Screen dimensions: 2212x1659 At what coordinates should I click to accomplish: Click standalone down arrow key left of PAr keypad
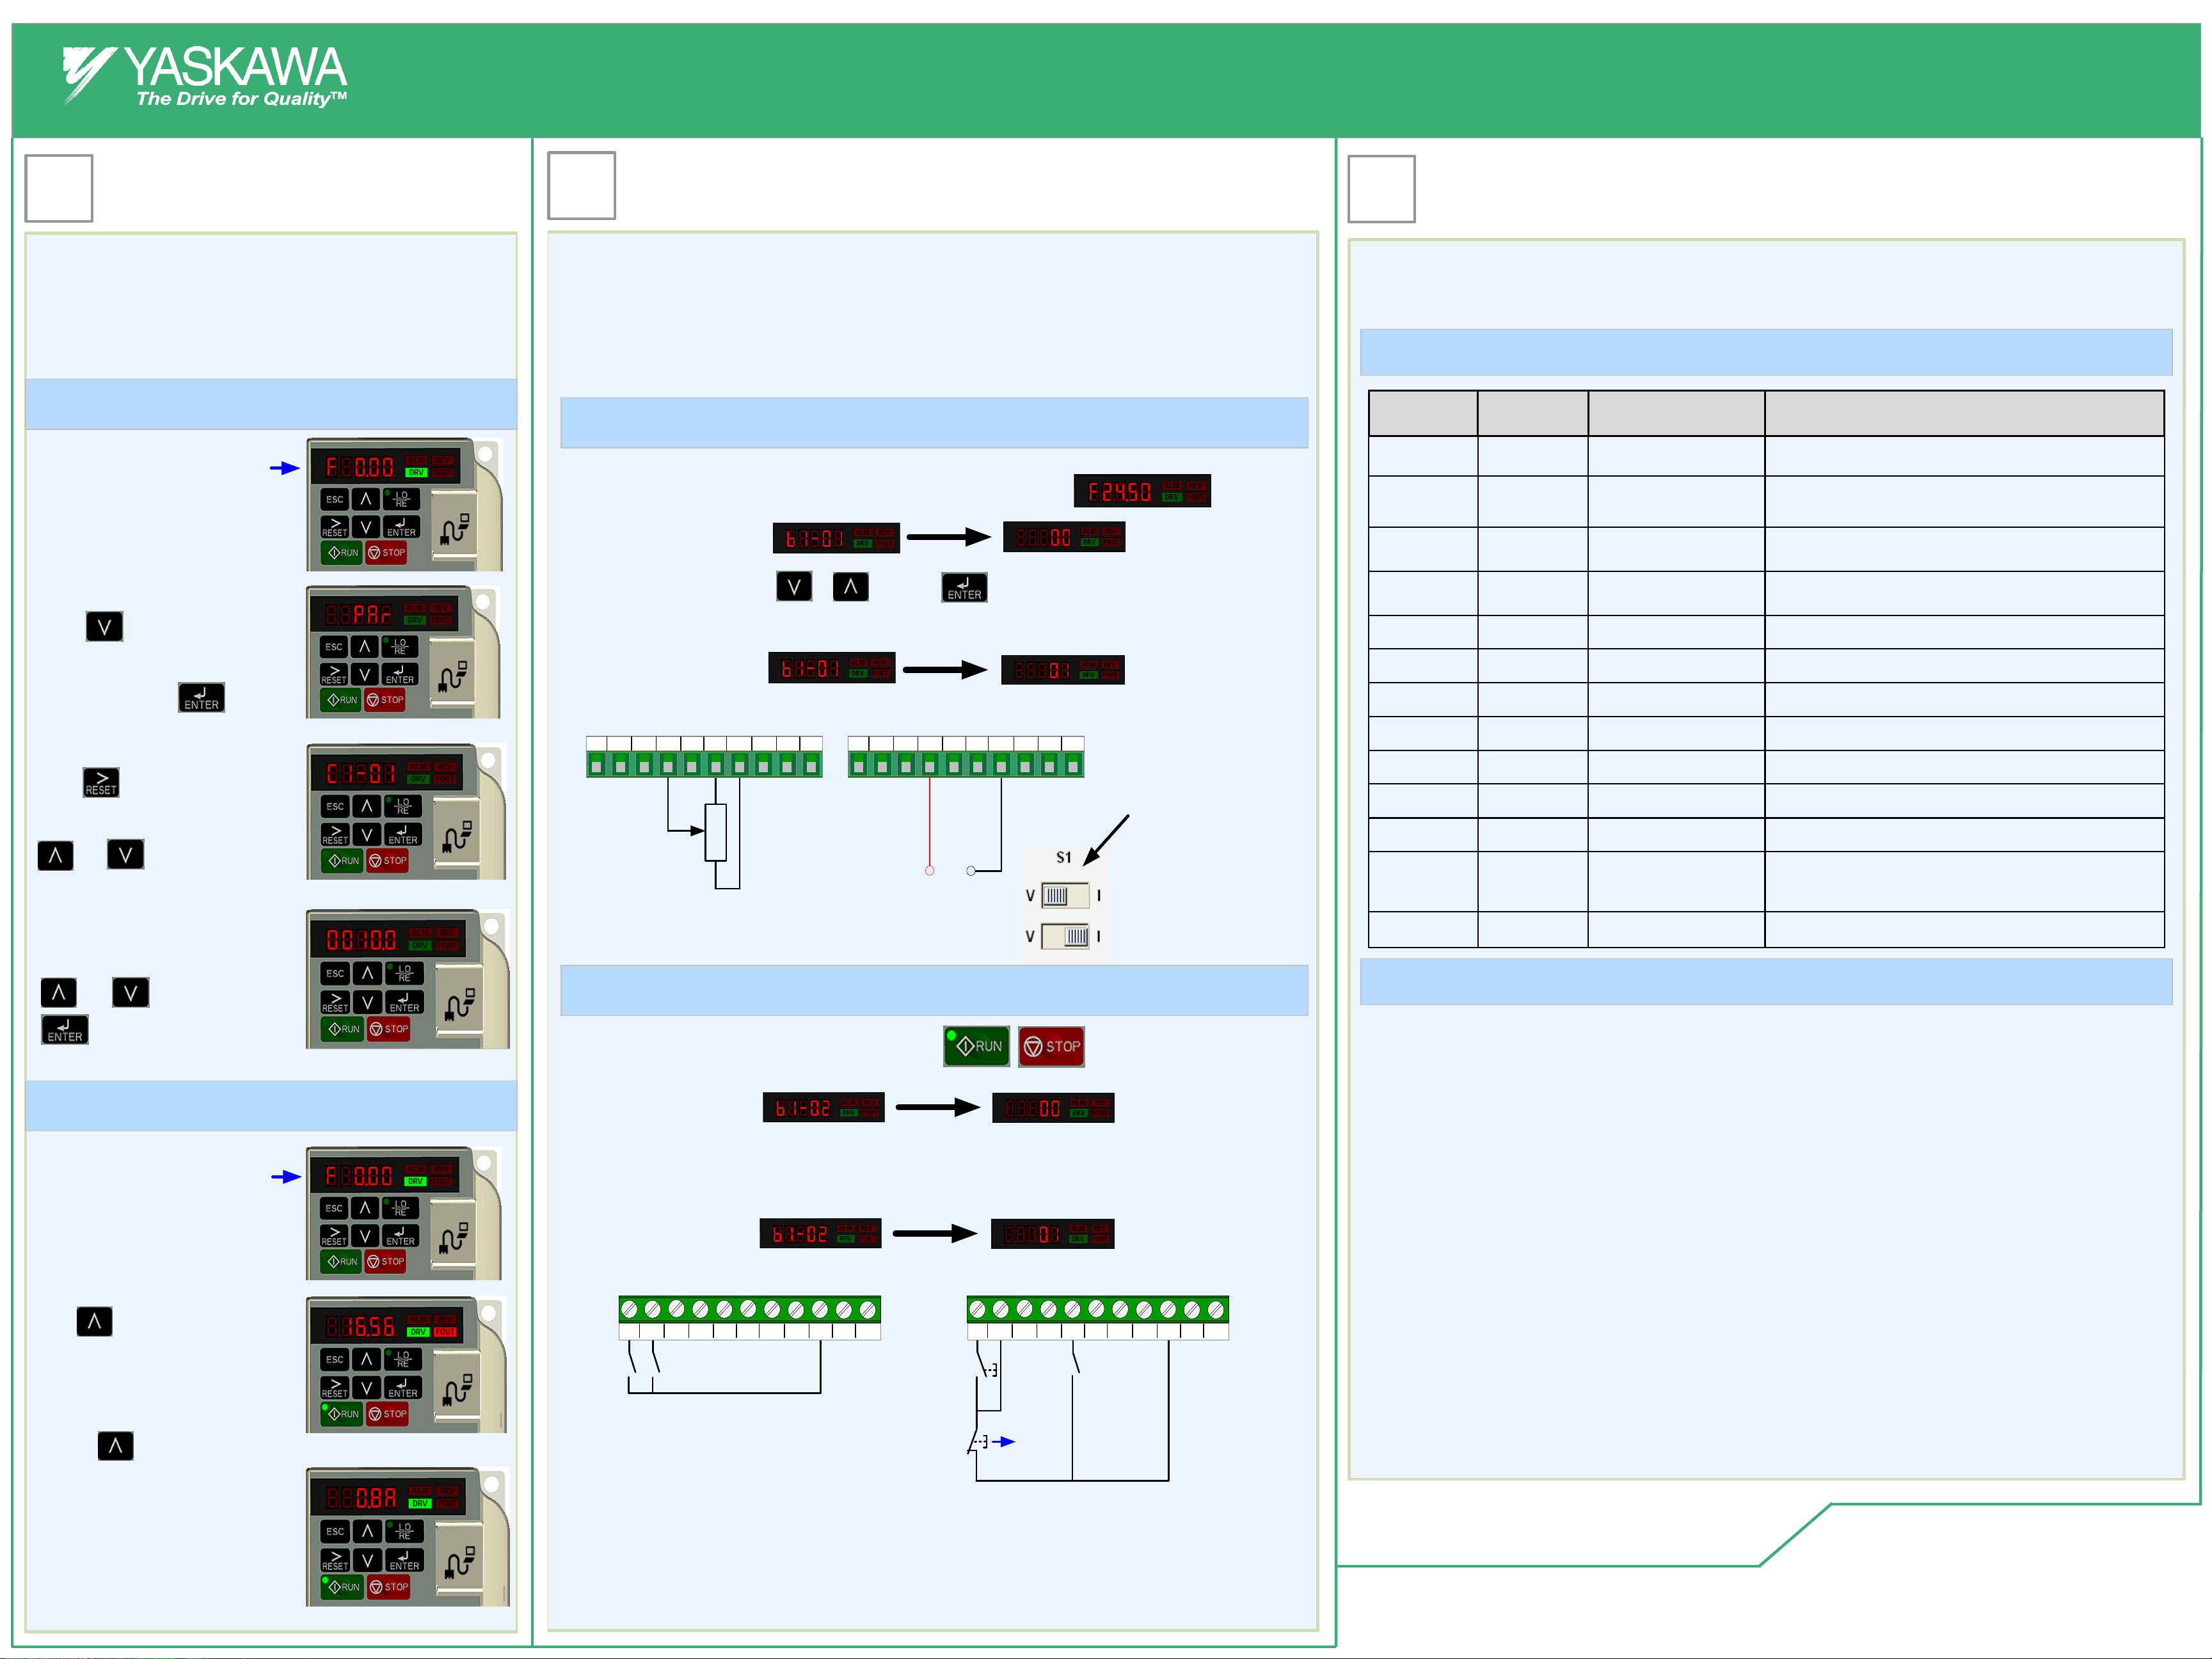point(104,627)
